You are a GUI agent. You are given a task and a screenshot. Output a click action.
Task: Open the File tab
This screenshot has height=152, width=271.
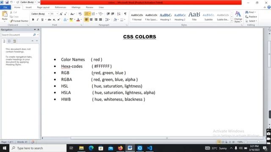click(x=6, y=8)
